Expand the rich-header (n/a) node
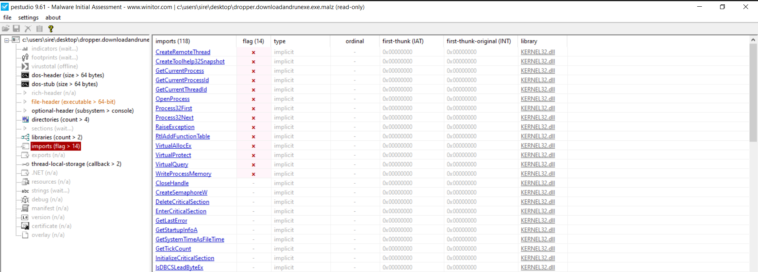This screenshot has height=272, width=758. coord(25,93)
